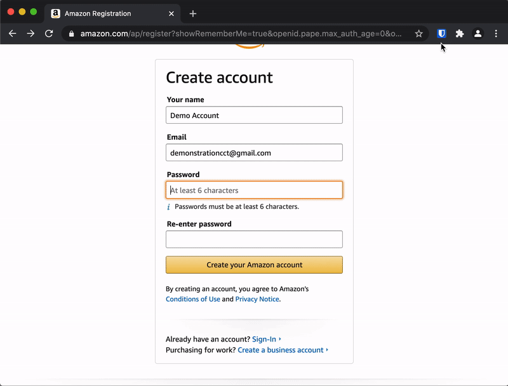Open the Privacy Notice link
This screenshot has width=508, height=386.
tap(257, 299)
